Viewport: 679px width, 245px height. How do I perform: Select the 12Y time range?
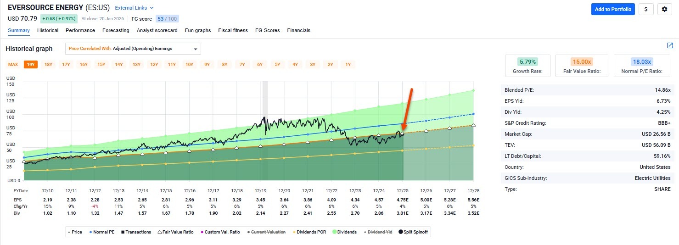[x=154, y=64]
